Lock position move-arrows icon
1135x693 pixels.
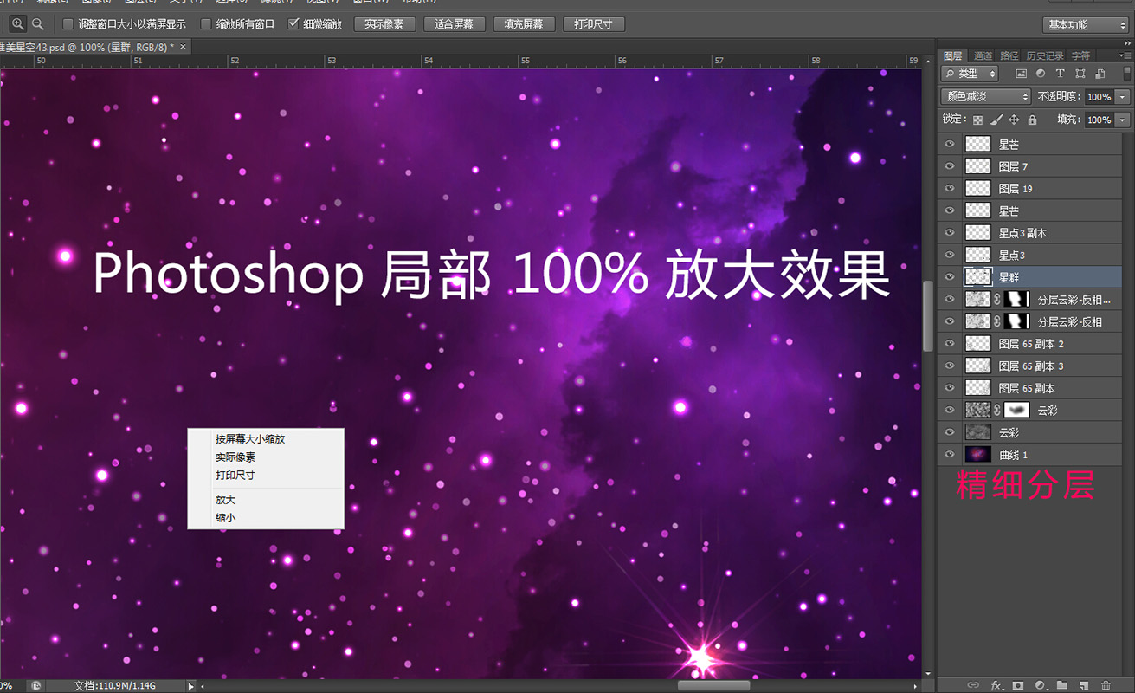pyautogui.click(x=1014, y=120)
